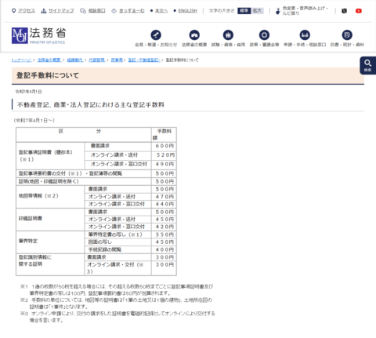Jump to 本文へ skip link
This screenshot has width=376, height=338.
click(x=161, y=11)
